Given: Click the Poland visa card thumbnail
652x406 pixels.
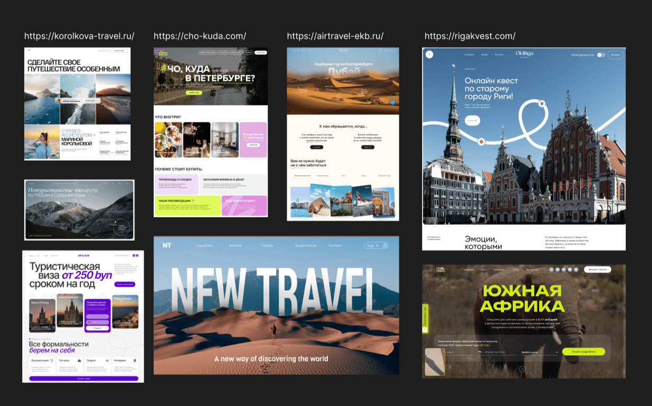Looking at the screenshot, I should click(42, 316).
